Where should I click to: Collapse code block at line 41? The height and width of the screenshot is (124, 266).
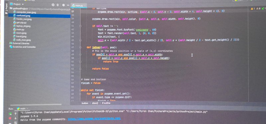coord(80,26)
